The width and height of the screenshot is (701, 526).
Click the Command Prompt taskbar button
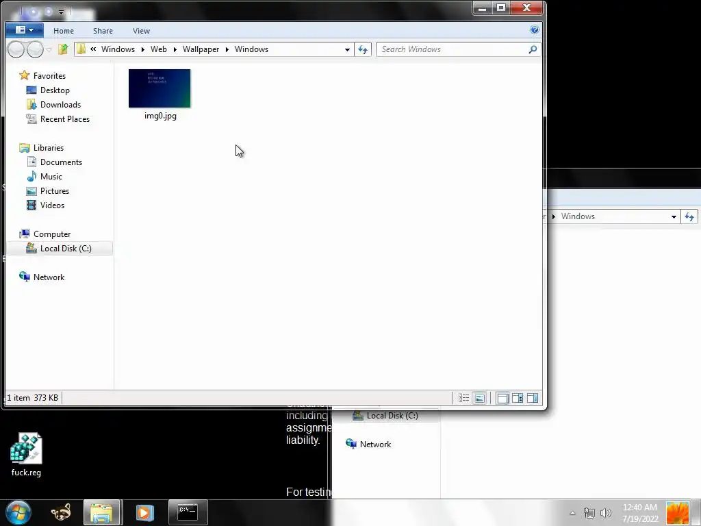coord(188,512)
